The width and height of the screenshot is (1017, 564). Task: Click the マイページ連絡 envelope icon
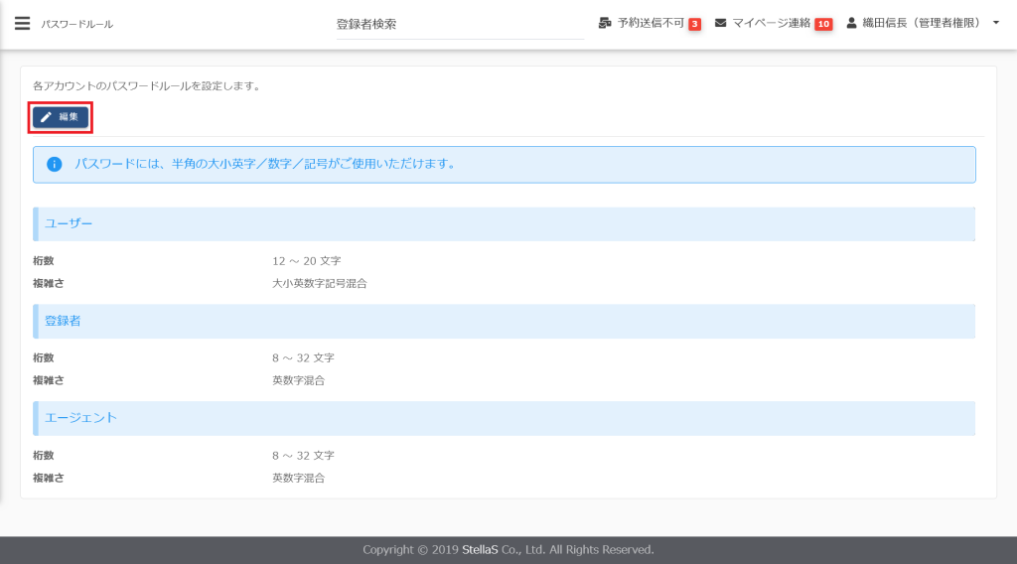coord(720,23)
